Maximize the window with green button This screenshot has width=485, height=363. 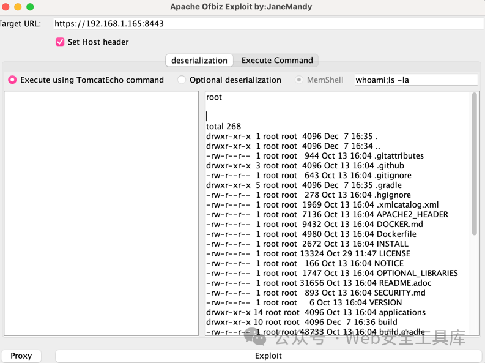tap(30, 7)
